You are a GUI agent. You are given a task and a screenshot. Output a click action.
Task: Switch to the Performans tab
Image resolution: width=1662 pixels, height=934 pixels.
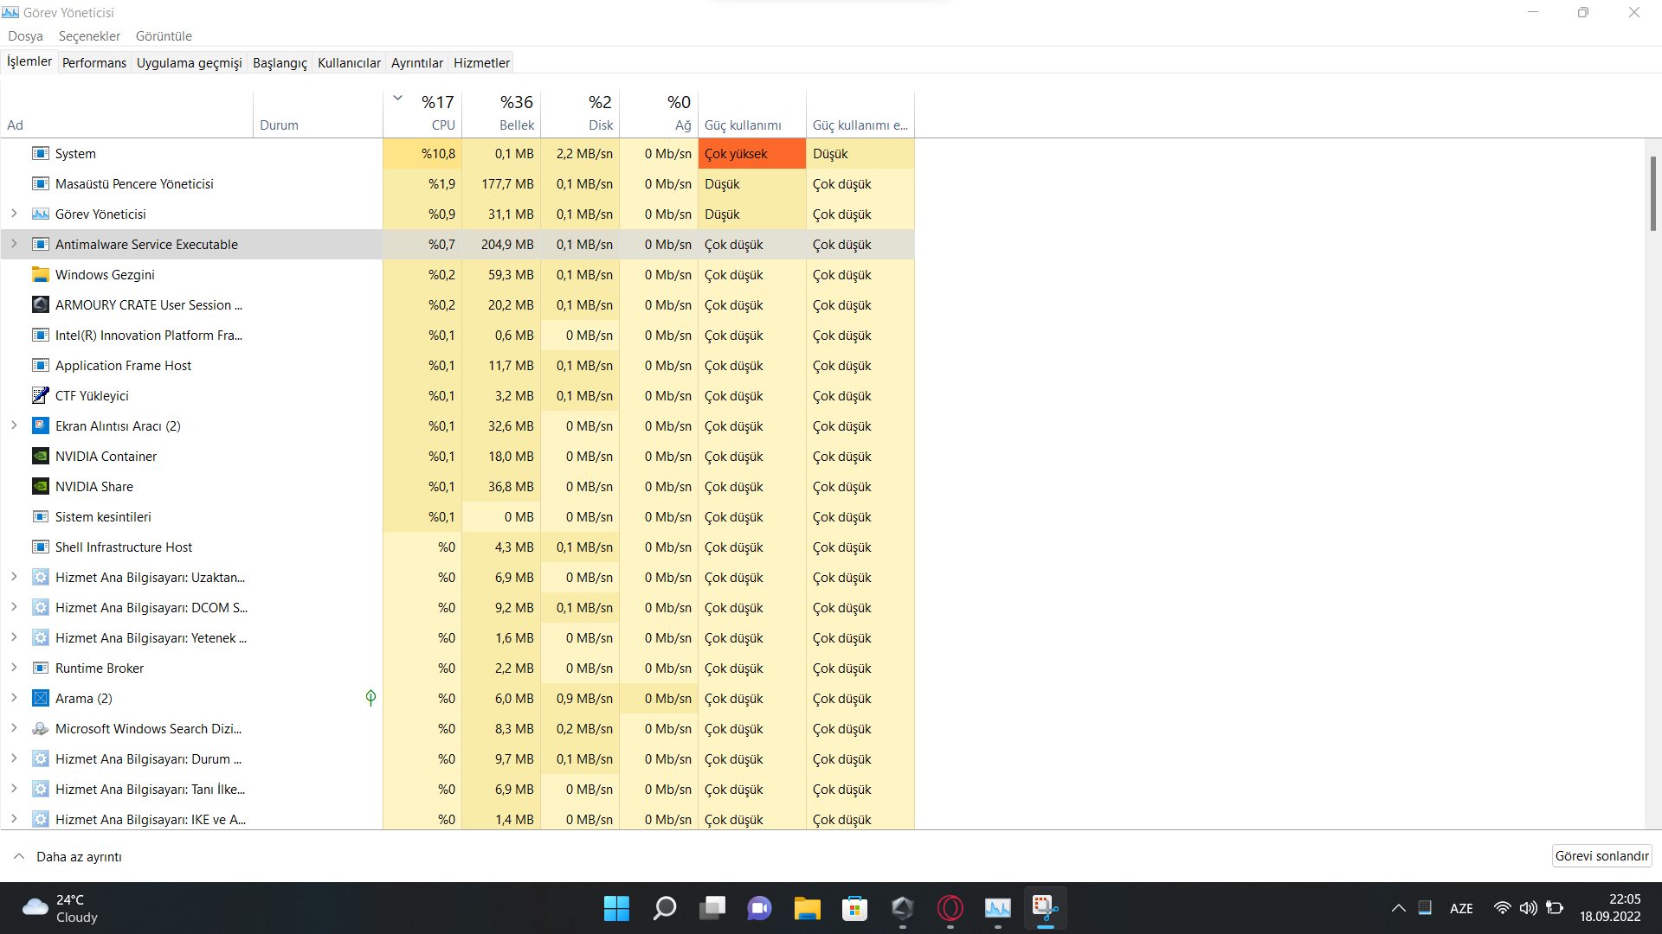click(x=93, y=62)
